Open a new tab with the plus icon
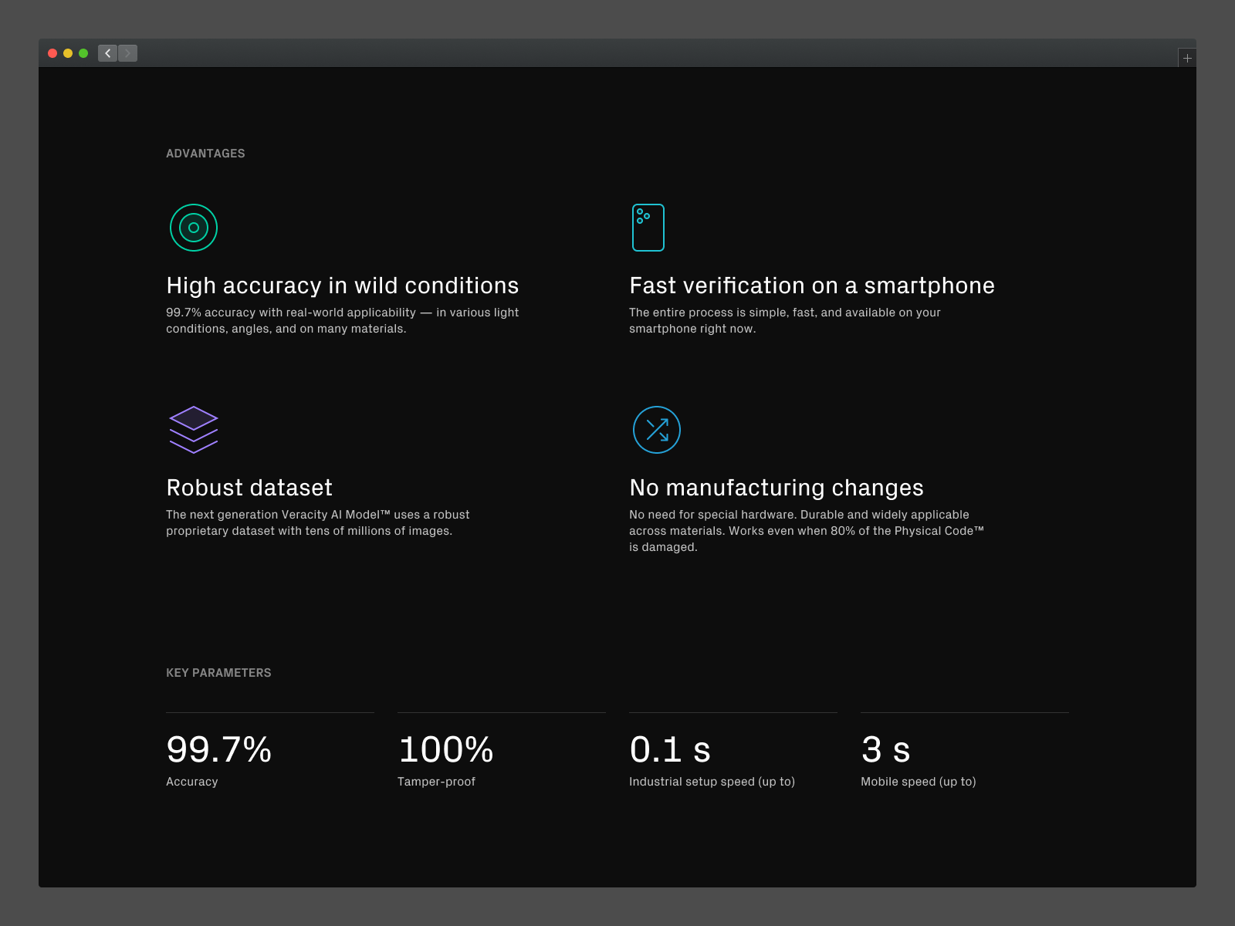The image size is (1235, 926). point(1186,57)
